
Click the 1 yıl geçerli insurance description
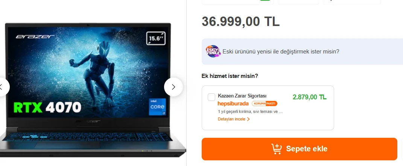[250, 112]
